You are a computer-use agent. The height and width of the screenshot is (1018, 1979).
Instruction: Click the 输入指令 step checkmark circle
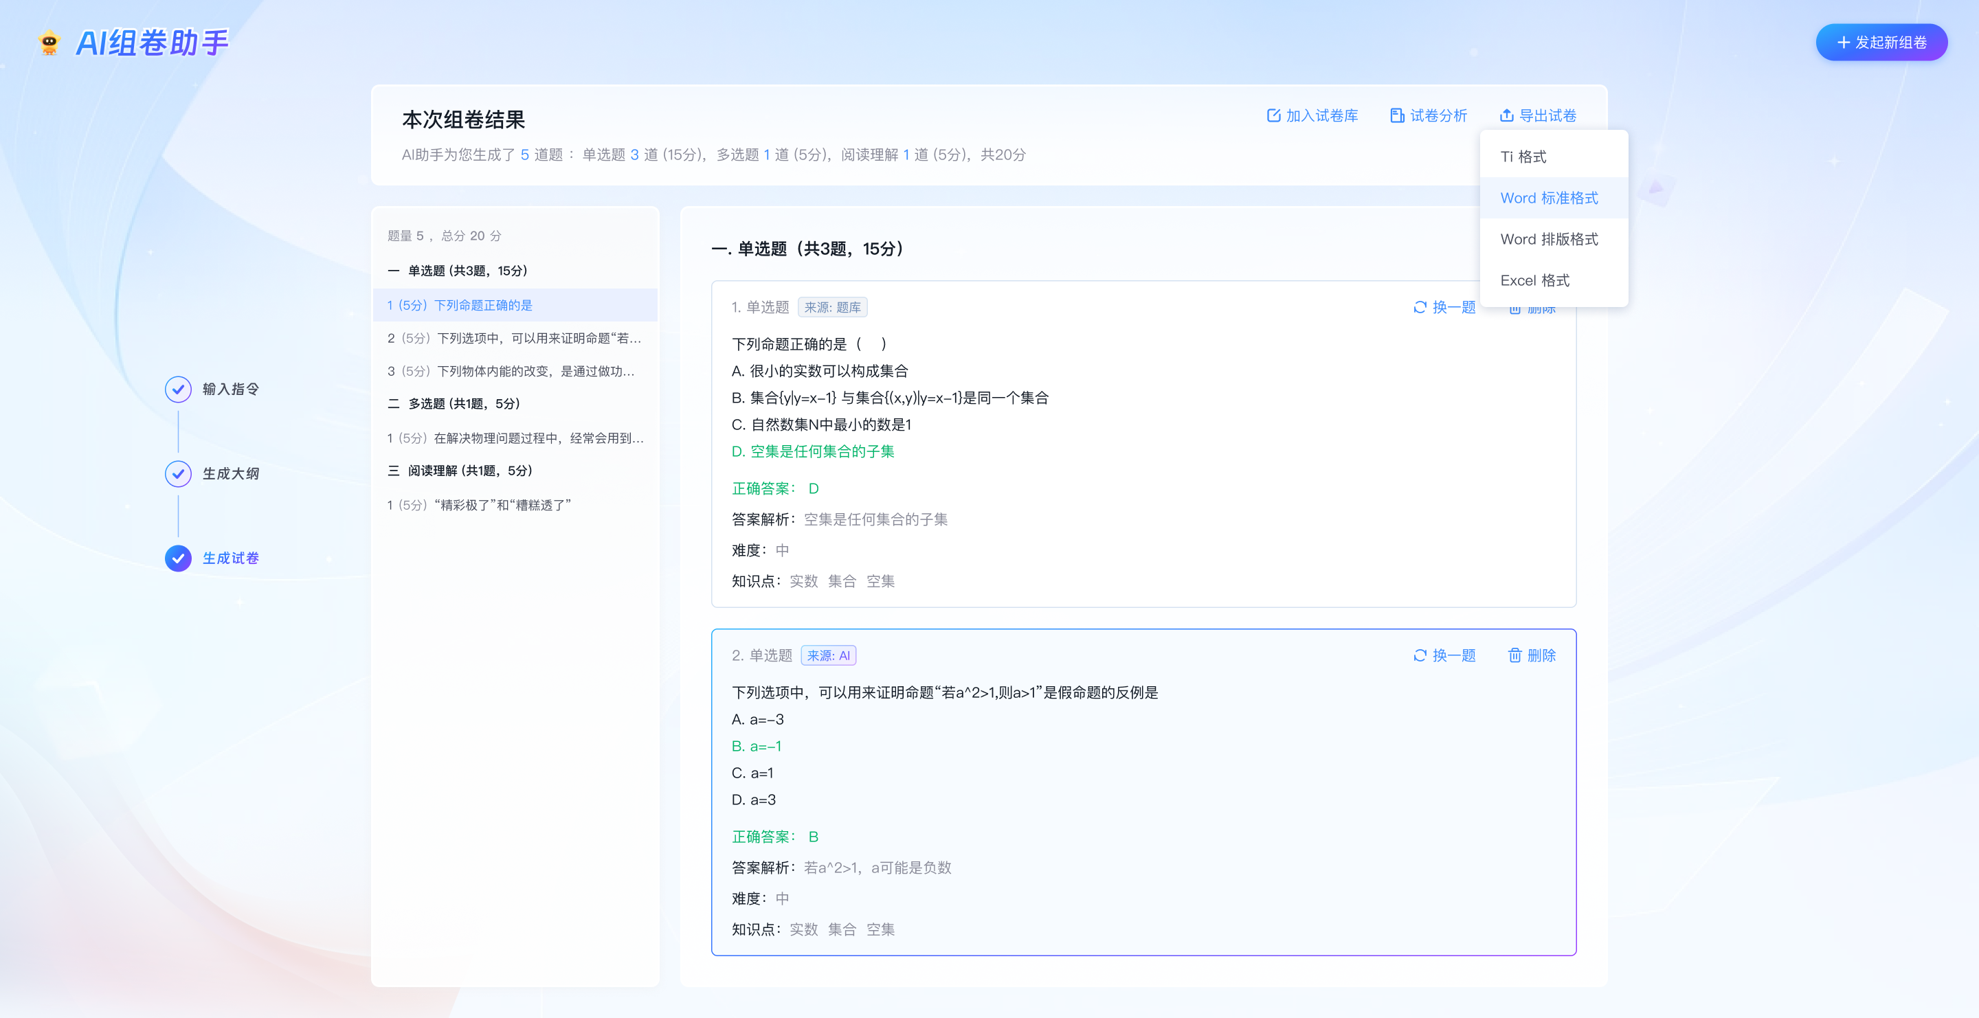pos(178,389)
